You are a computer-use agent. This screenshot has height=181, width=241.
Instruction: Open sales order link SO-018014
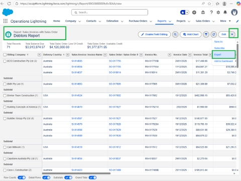(115, 72)
